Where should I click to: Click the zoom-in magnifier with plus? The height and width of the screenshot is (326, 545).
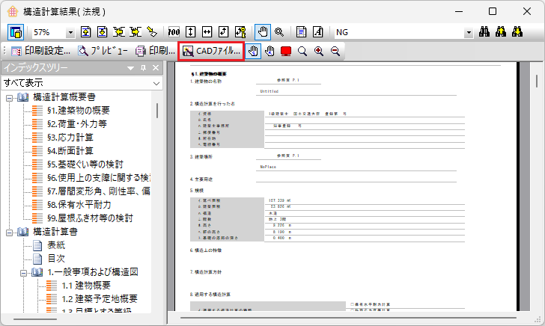(319, 51)
